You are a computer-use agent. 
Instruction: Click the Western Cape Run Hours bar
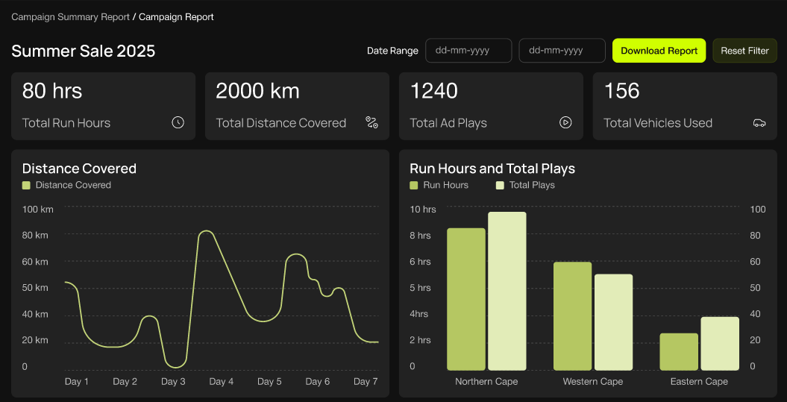click(572, 315)
